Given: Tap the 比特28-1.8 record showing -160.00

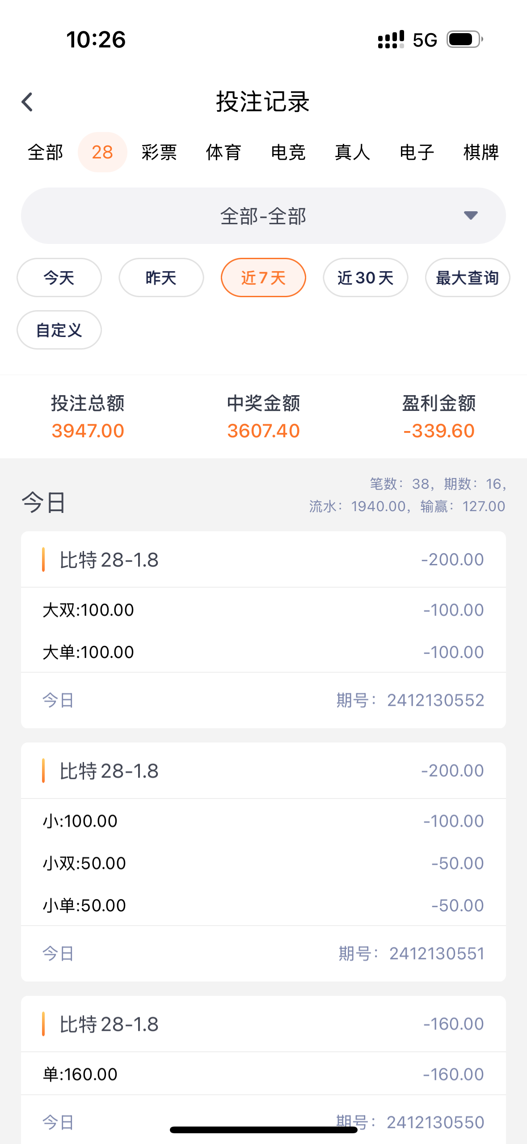Looking at the screenshot, I should (x=263, y=1024).
